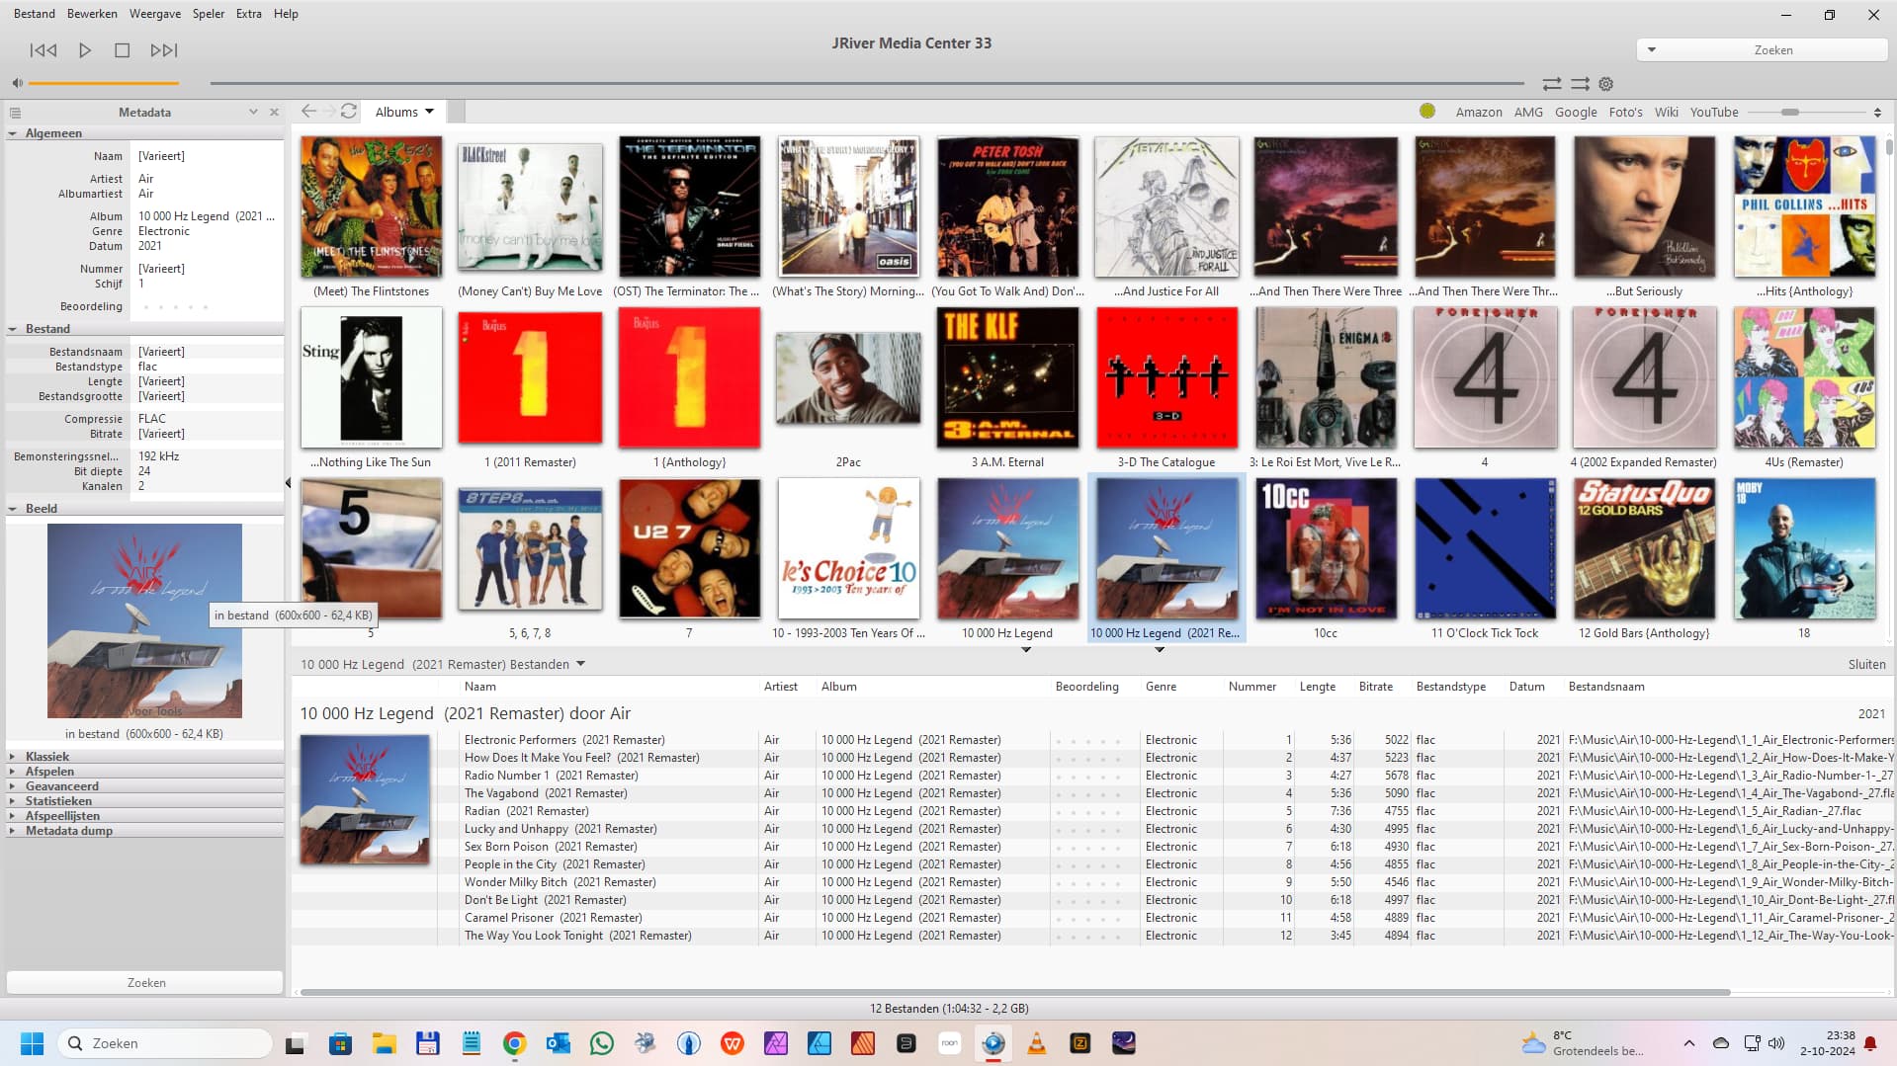Viewport: 1897px width, 1066px height.
Task: Expand the Geavanceerd section
Action: click(x=13, y=786)
